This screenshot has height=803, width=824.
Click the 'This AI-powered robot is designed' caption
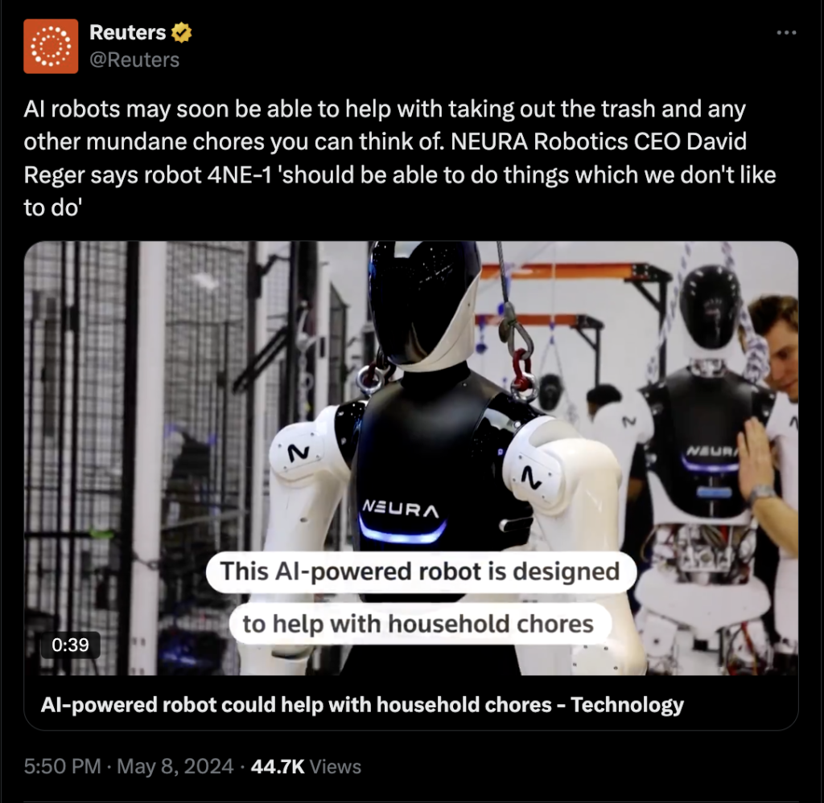tap(420, 572)
